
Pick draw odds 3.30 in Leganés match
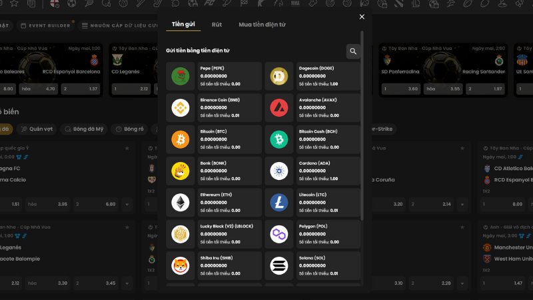pos(47,283)
